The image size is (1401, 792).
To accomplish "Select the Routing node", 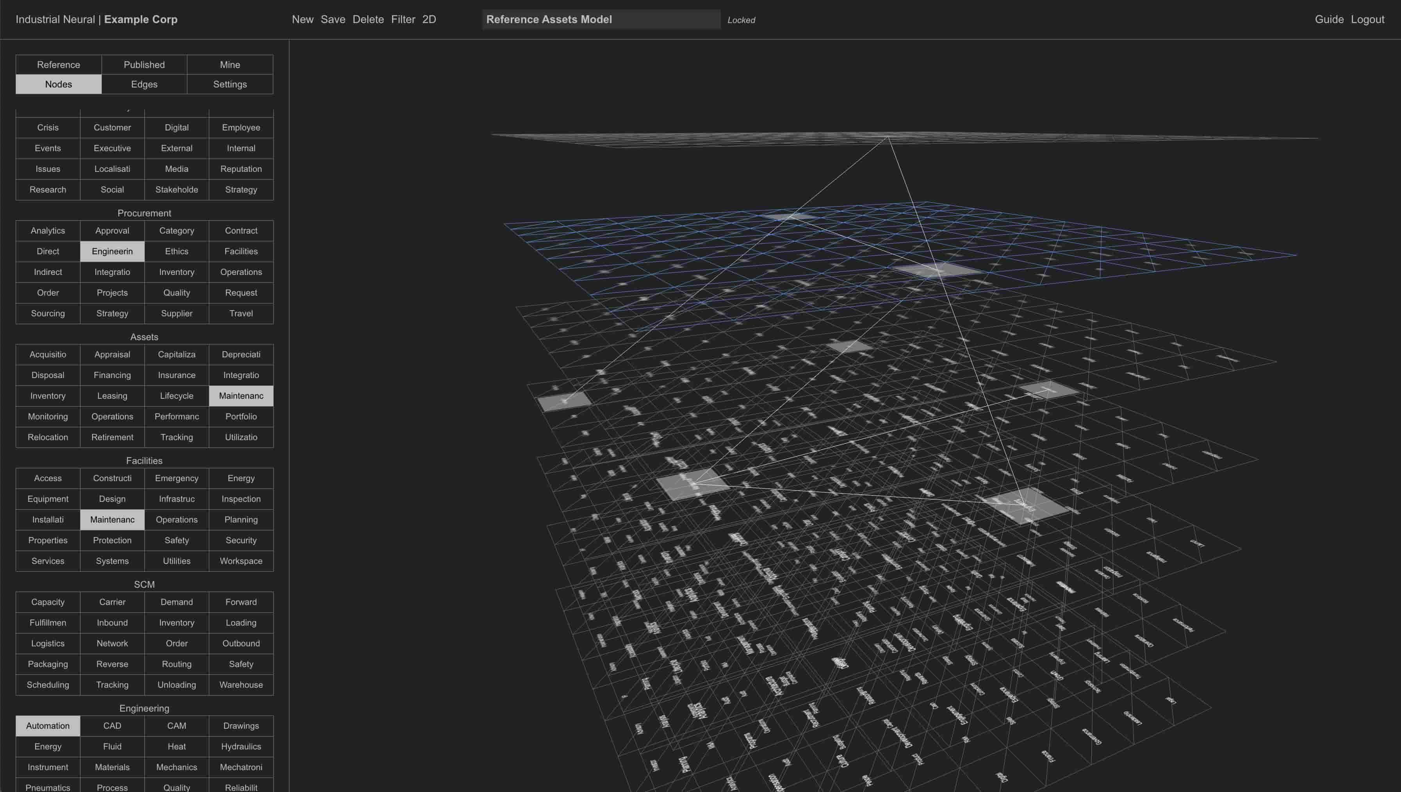I will point(177,664).
